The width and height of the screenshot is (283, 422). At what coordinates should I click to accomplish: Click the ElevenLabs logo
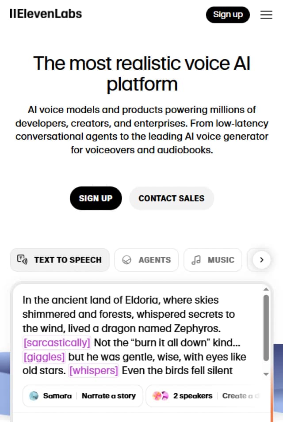click(46, 14)
